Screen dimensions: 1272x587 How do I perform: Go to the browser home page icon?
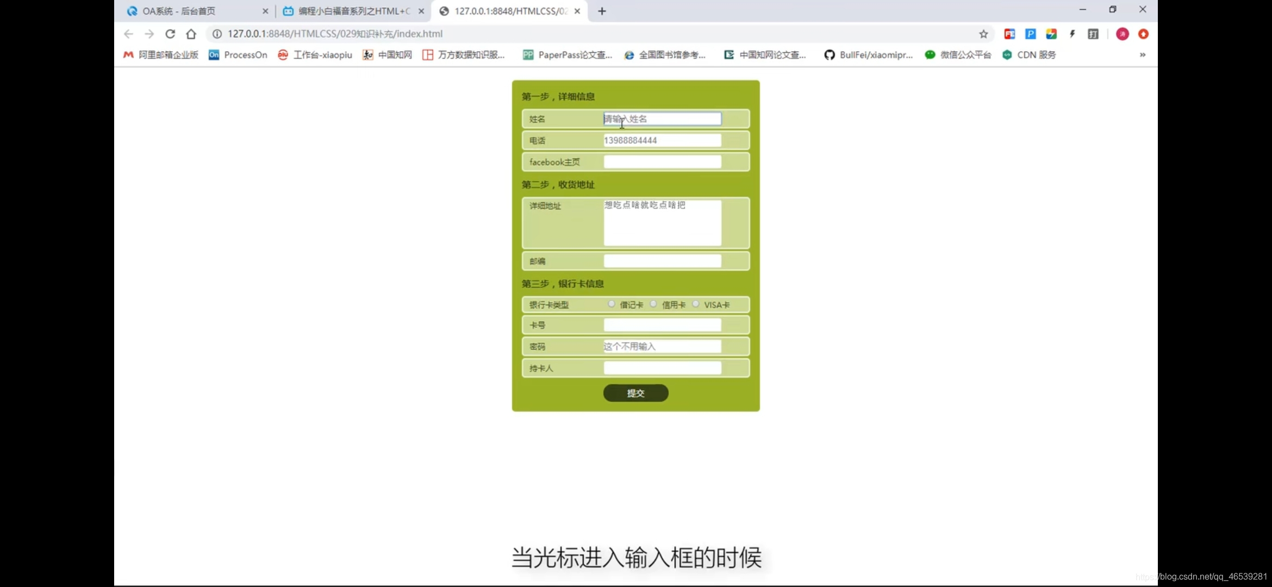coord(191,34)
